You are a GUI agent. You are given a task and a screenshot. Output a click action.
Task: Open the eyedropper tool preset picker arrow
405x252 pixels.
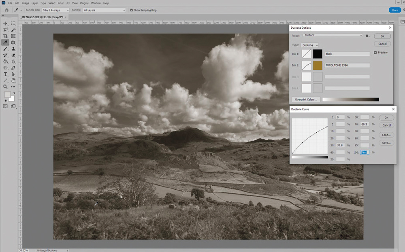[x=21, y=11]
